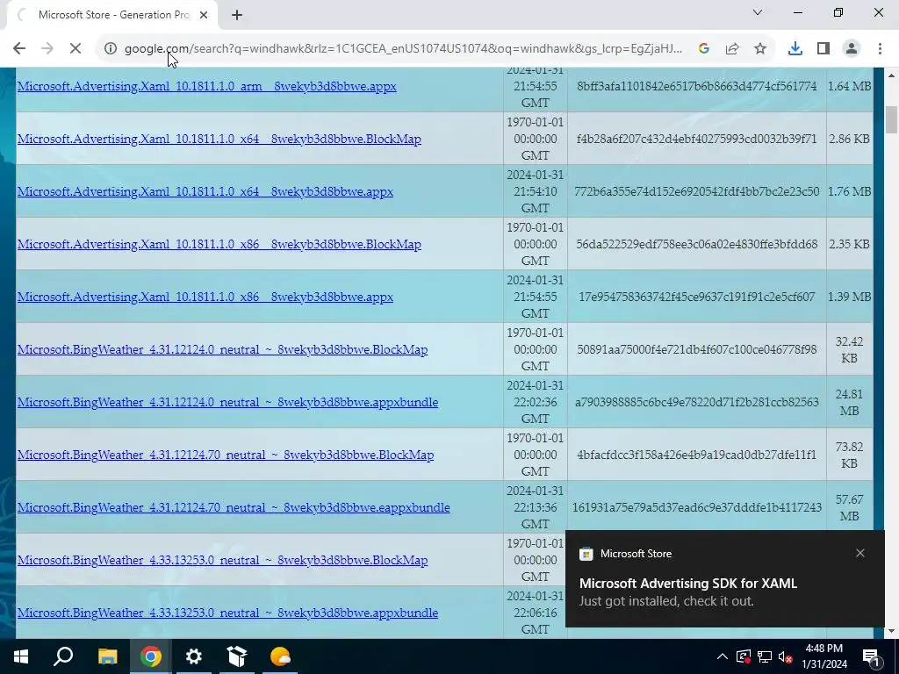Click the vertical scrollbar thumb
The height and width of the screenshot is (674, 899).
891,119
